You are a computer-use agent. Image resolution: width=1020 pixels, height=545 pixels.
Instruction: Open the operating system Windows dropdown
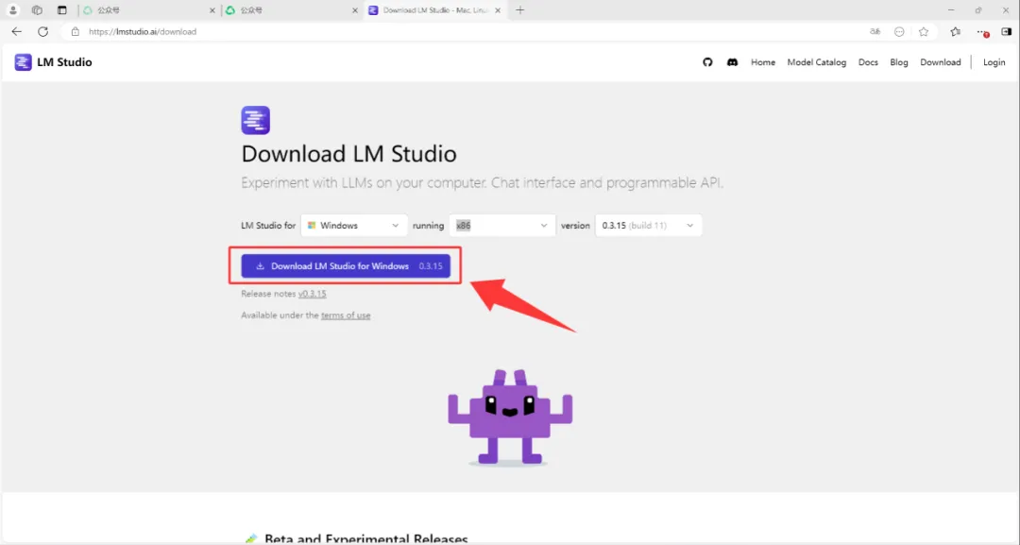click(x=354, y=225)
